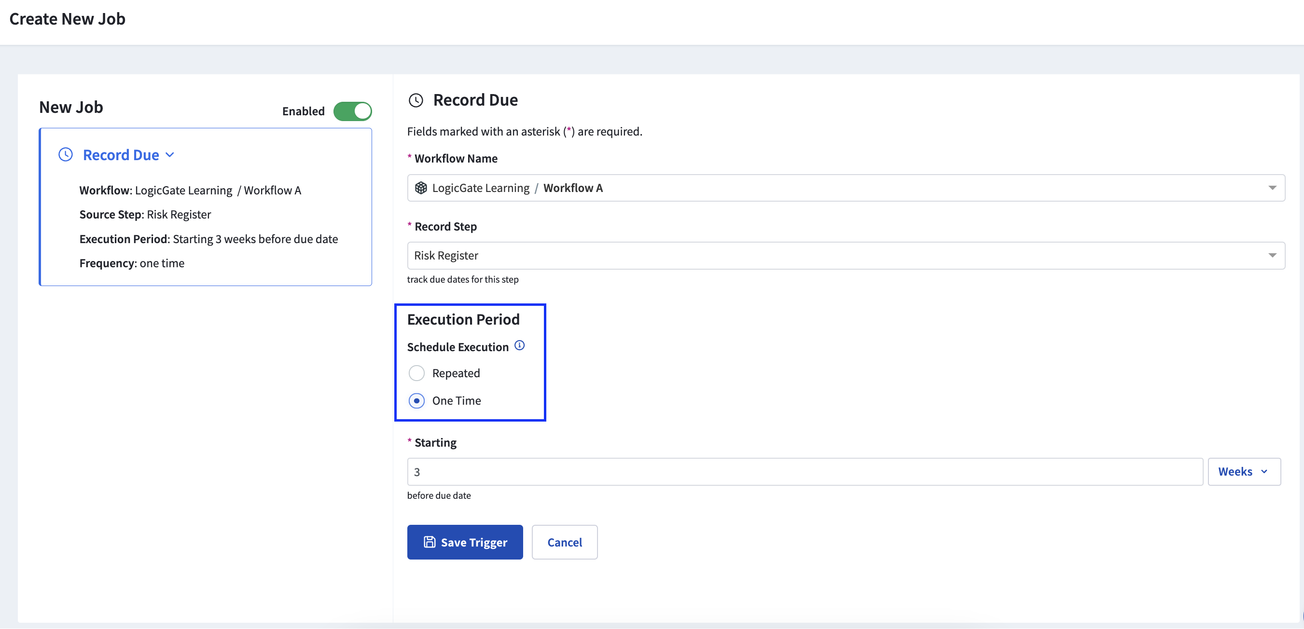The height and width of the screenshot is (629, 1304).
Task: Click the Create New Job page title
Action: pos(68,19)
